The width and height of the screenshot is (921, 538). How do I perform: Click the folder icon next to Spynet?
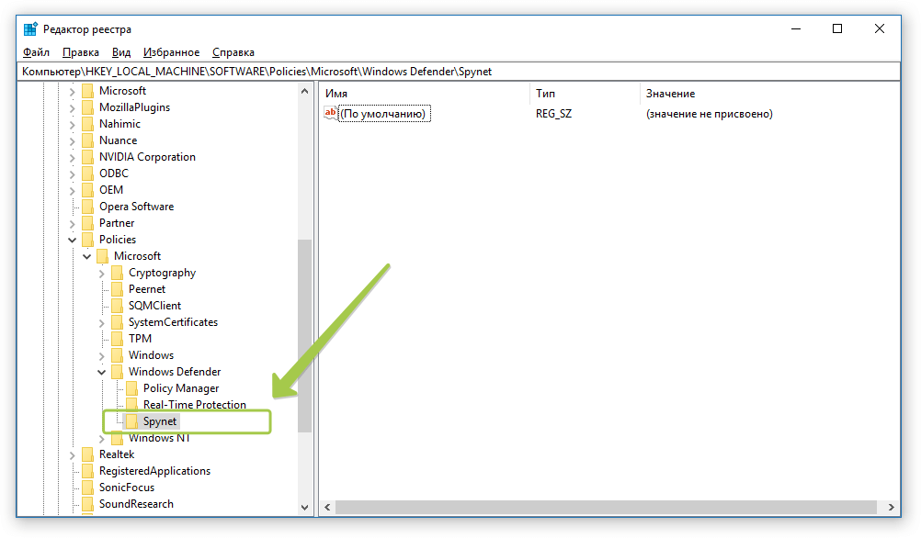click(131, 421)
